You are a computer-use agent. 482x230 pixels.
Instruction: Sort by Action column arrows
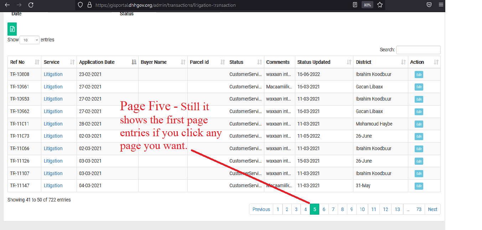point(436,62)
